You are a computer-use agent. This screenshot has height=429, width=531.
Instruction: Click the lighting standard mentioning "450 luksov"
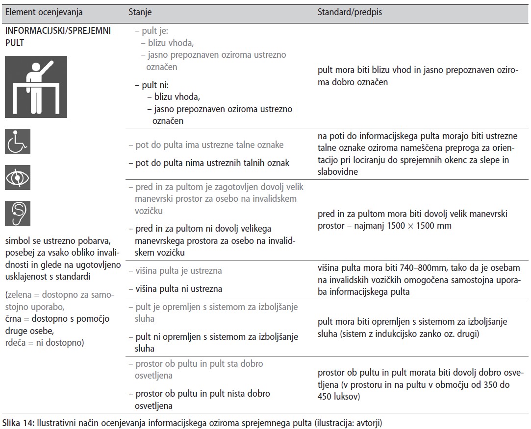(x=334, y=397)
